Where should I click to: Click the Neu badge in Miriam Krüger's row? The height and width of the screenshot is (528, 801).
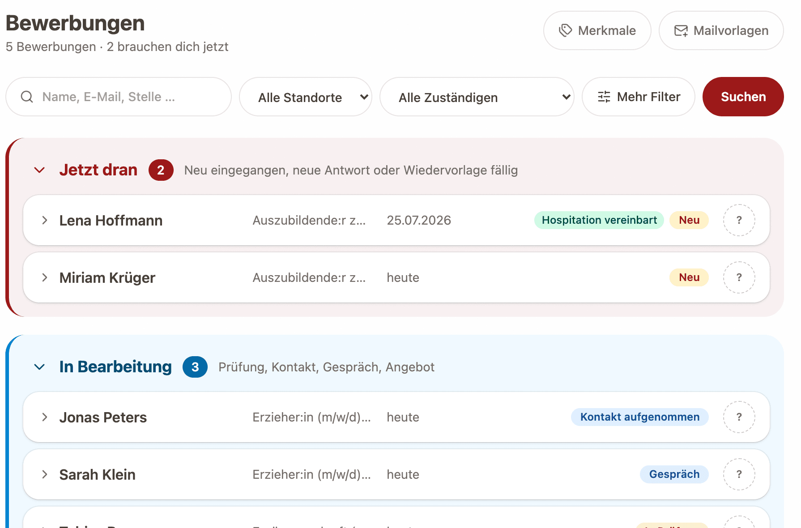coord(689,277)
